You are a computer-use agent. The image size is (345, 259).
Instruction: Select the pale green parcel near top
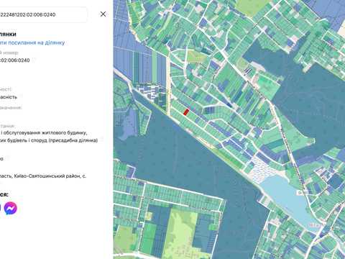click(x=196, y=57)
